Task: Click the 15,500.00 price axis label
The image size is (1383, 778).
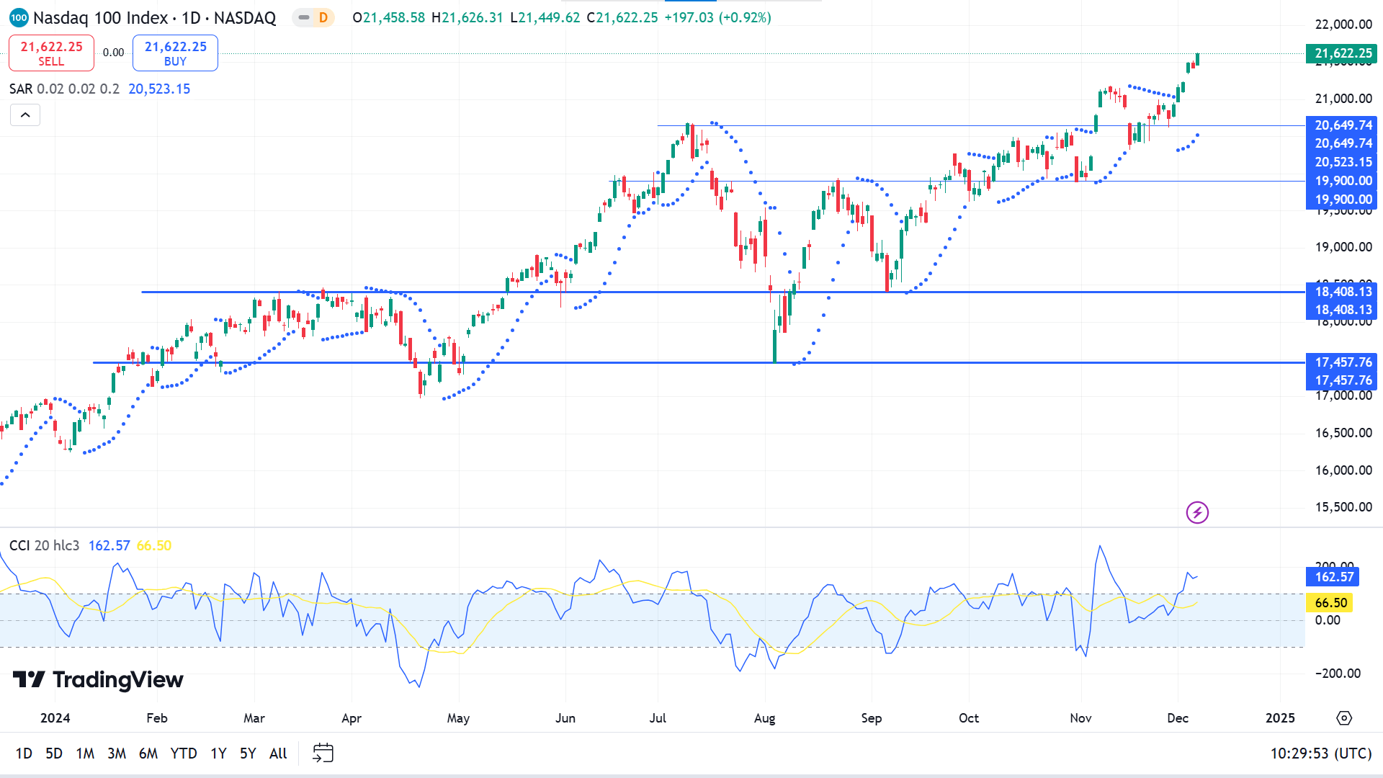Action: point(1343,507)
